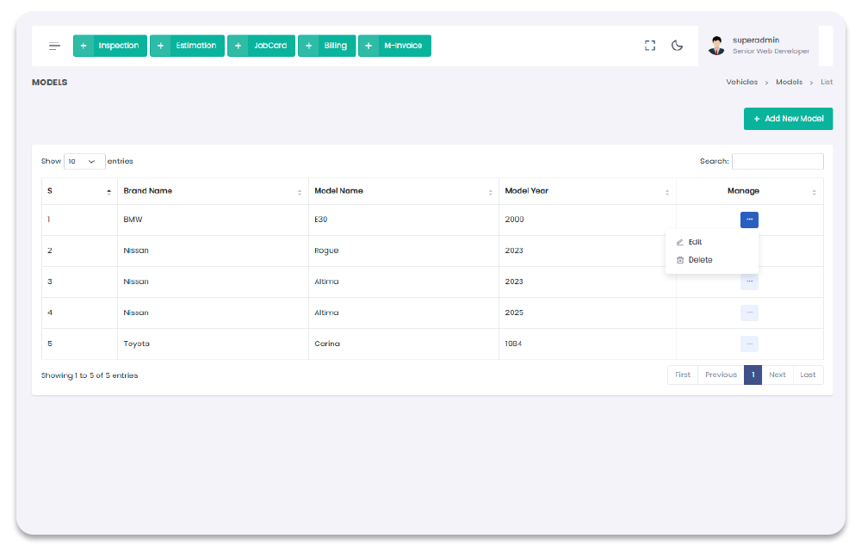Open superadmin profile avatar

[716, 46]
